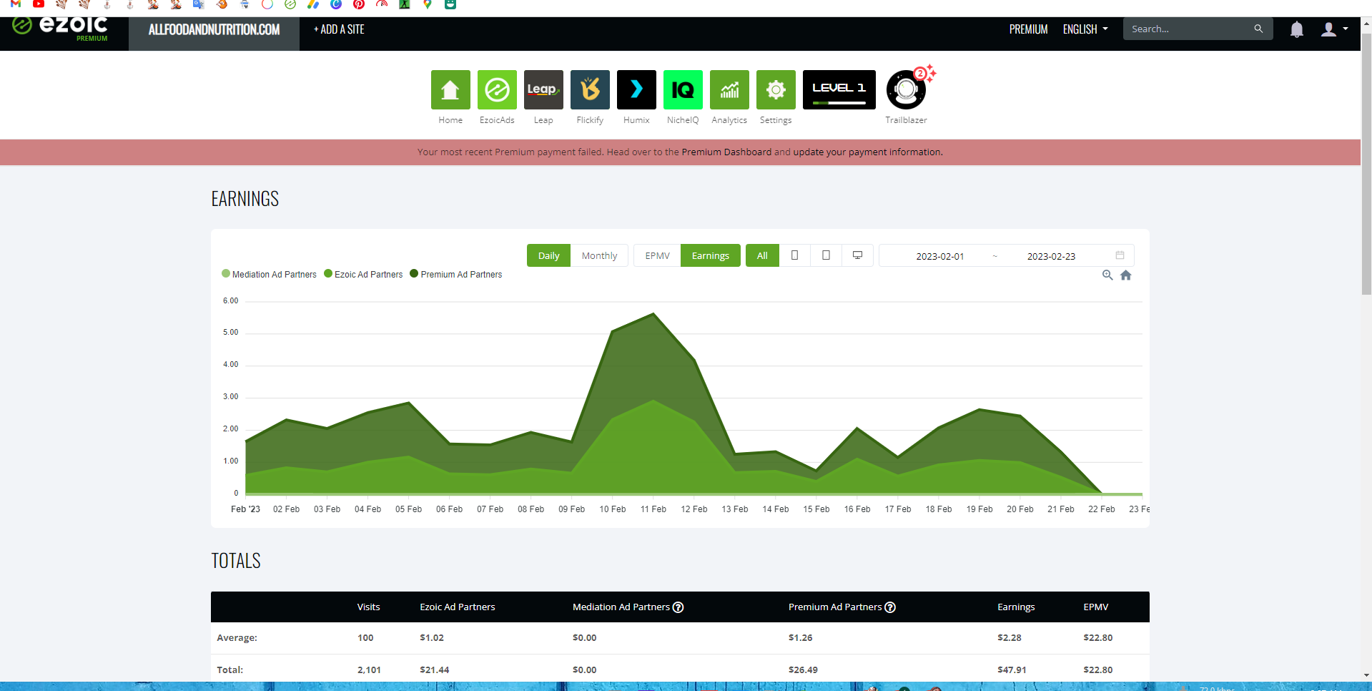Open the Home dashboard icon
Viewport: 1372px width, 691px height.
tap(450, 89)
